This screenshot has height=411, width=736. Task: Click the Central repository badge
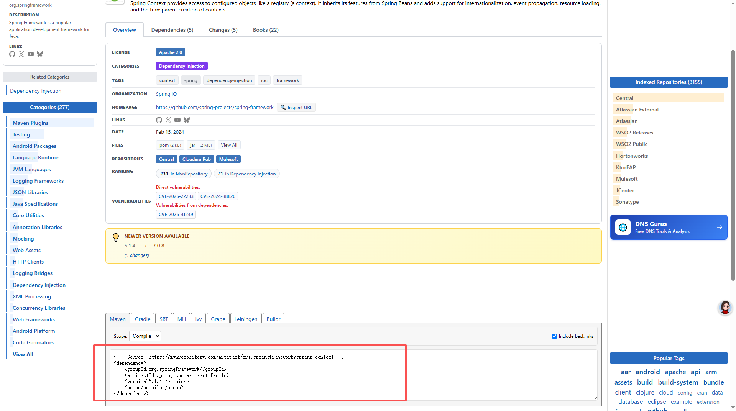click(x=166, y=159)
